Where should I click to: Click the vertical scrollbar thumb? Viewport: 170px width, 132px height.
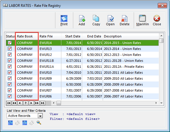pos(161,41)
